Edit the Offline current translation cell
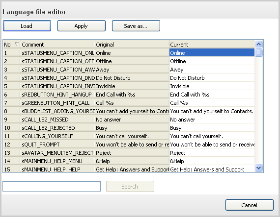This screenshot has height=217, width=280. click(212, 61)
